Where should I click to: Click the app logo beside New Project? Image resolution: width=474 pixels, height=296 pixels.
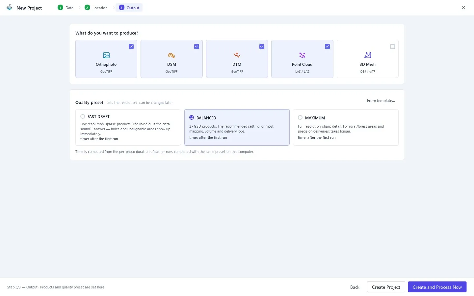(x=9, y=8)
